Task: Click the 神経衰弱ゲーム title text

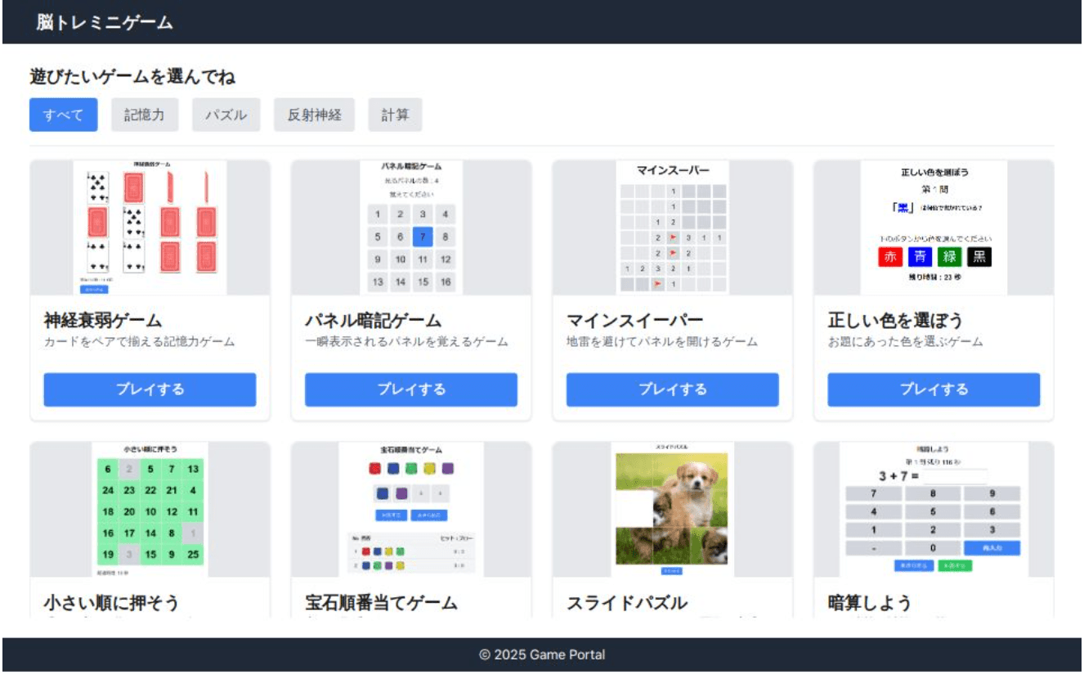Action: (103, 320)
